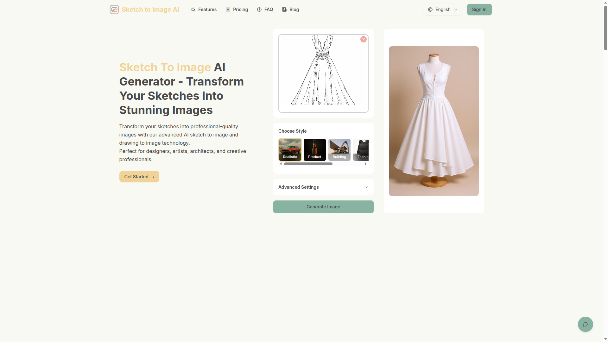608x342 pixels.
Task: Choose the Fashion style thumbnail
Action: 361,150
